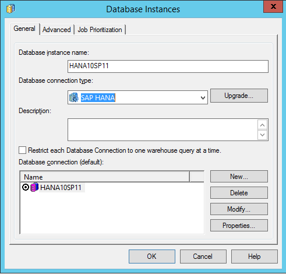This screenshot has width=286, height=274.
Task: Open Help for this dialog
Action: click(x=255, y=257)
